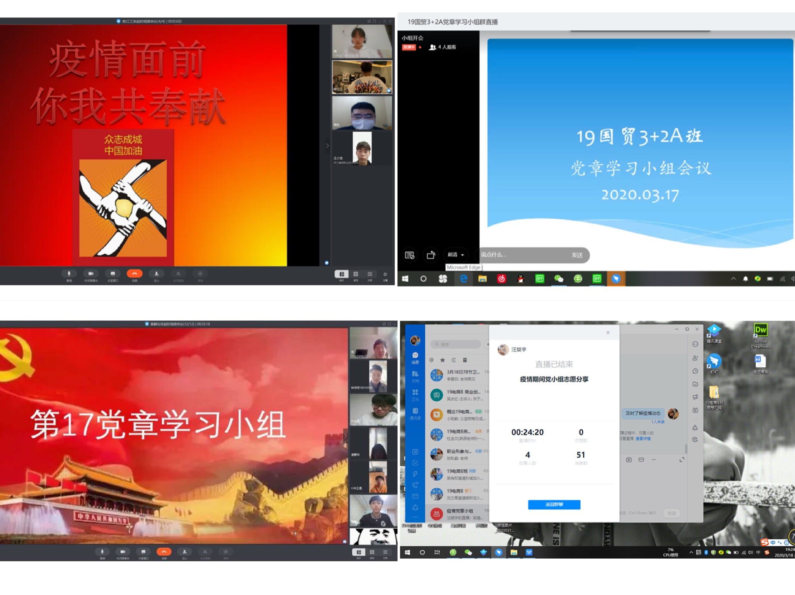Hang up with the orange call button in the top-left meeting
Screen dimensions: 795x595
134,274
